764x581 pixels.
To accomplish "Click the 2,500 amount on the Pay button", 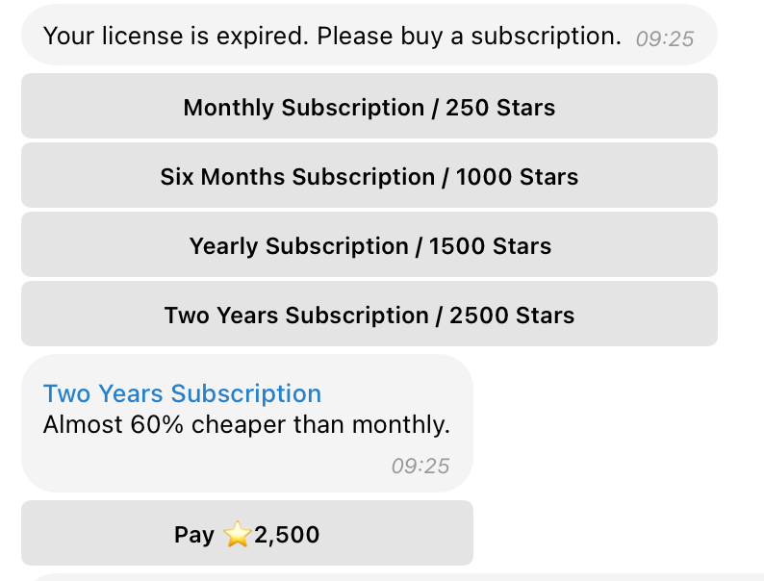I will 287,535.
